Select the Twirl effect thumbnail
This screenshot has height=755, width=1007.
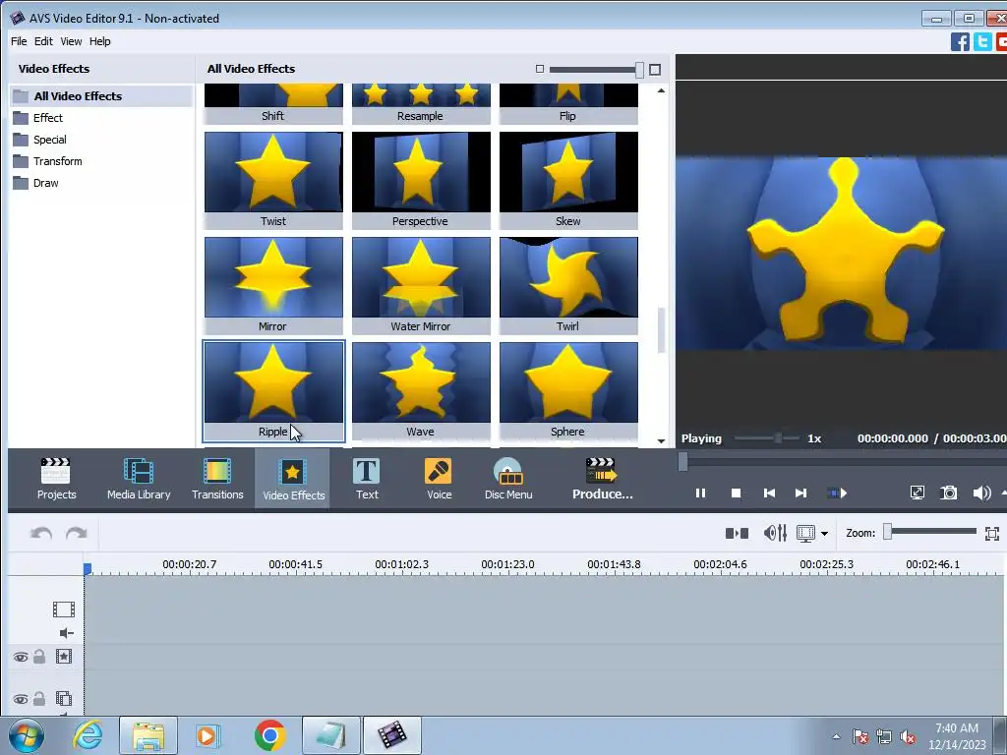pos(568,286)
